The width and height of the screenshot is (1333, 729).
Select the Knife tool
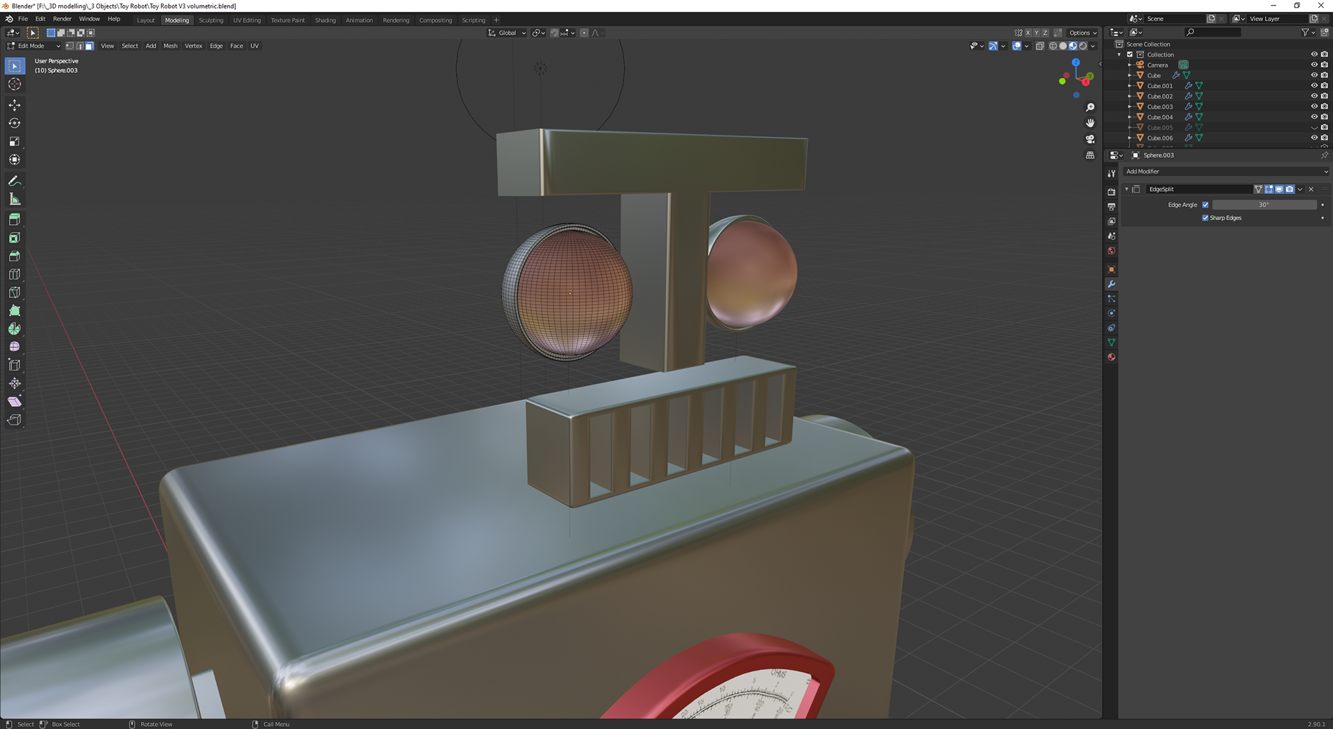click(x=15, y=292)
